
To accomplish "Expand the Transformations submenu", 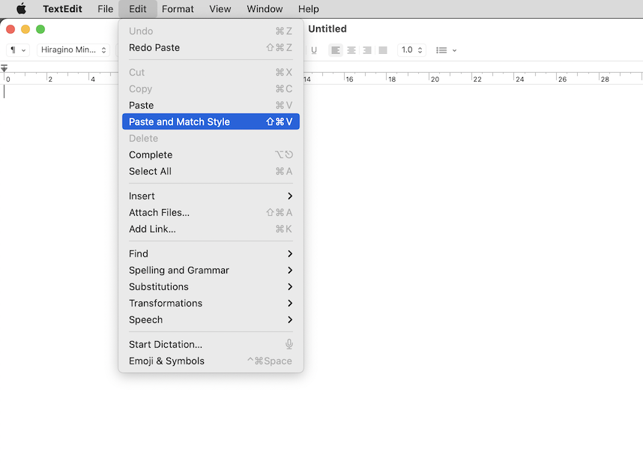I will 211,303.
